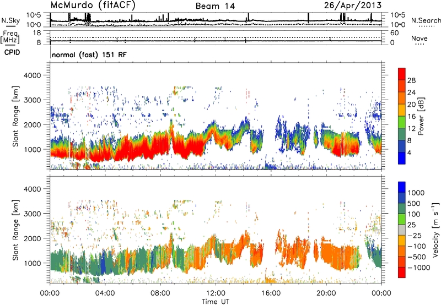The width and height of the screenshot is (441, 305).
Task: Click the Slant Range label of power panel
Action: pos(15,116)
